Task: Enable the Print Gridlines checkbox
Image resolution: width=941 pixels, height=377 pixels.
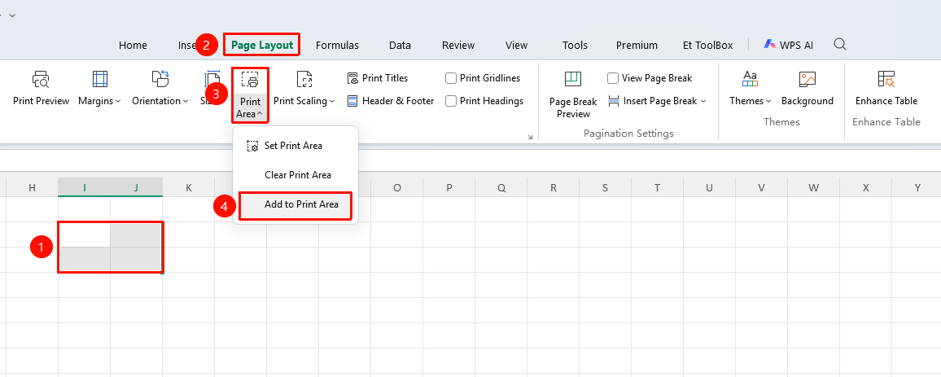Action: click(x=451, y=78)
